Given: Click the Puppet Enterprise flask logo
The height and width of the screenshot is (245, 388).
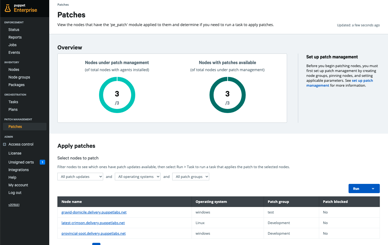Looking at the screenshot, I should [x=8, y=8].
